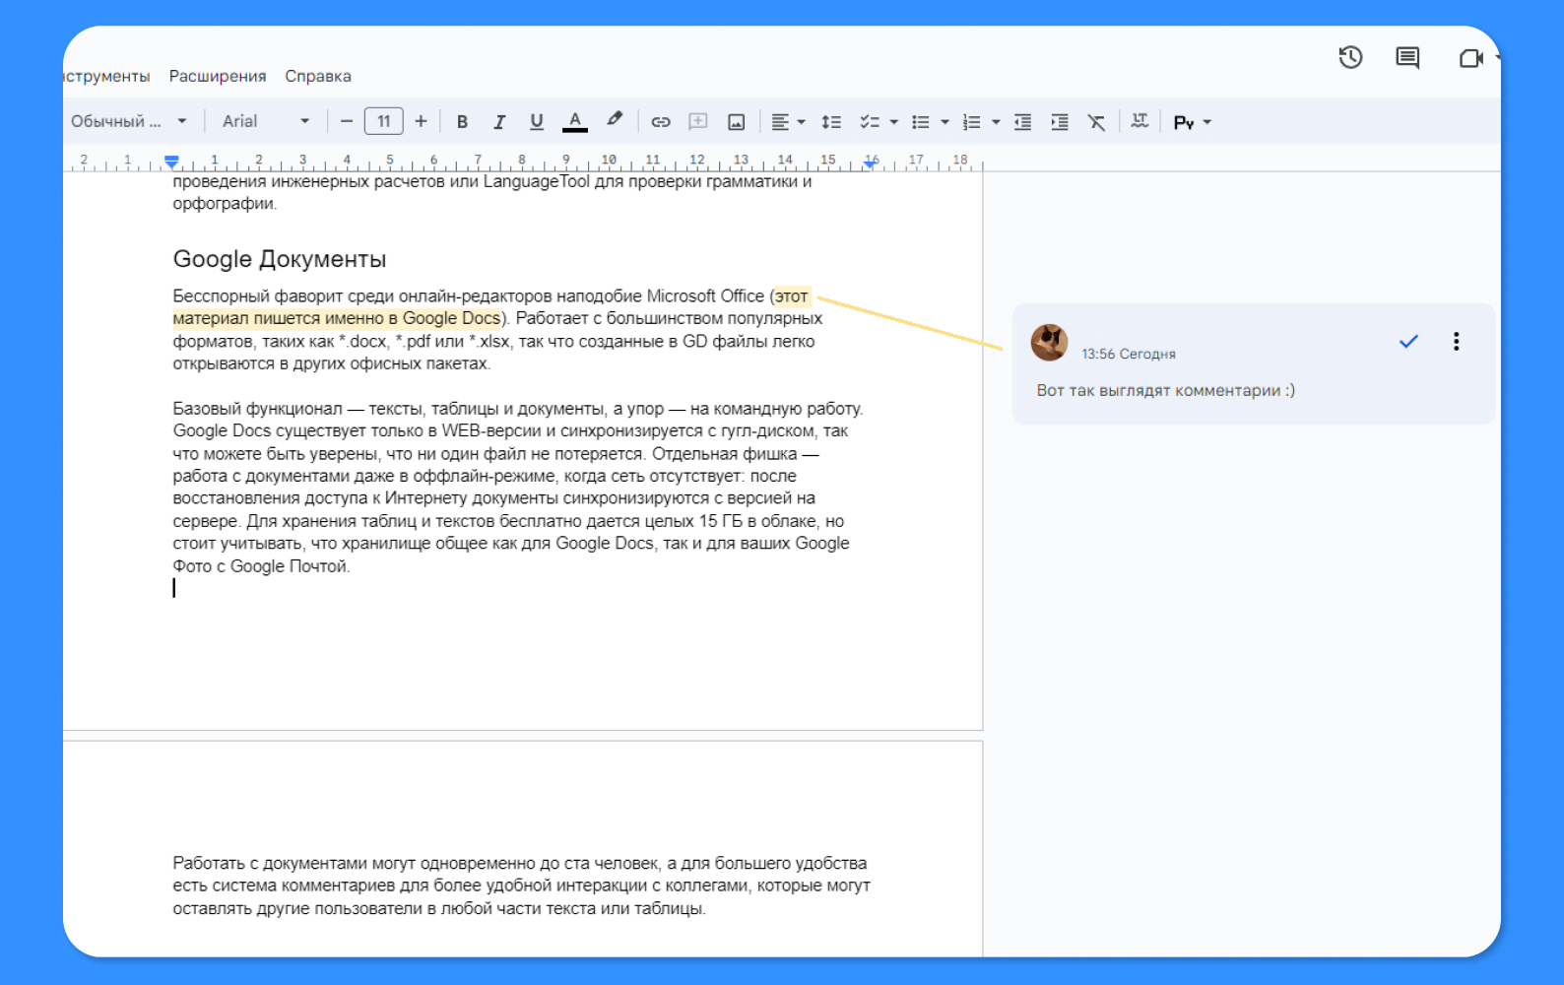This screenshot has height=985, width=1564.
Task: Click highlighted text материал пишется именно в Google Docs
Action: point(337,318)
